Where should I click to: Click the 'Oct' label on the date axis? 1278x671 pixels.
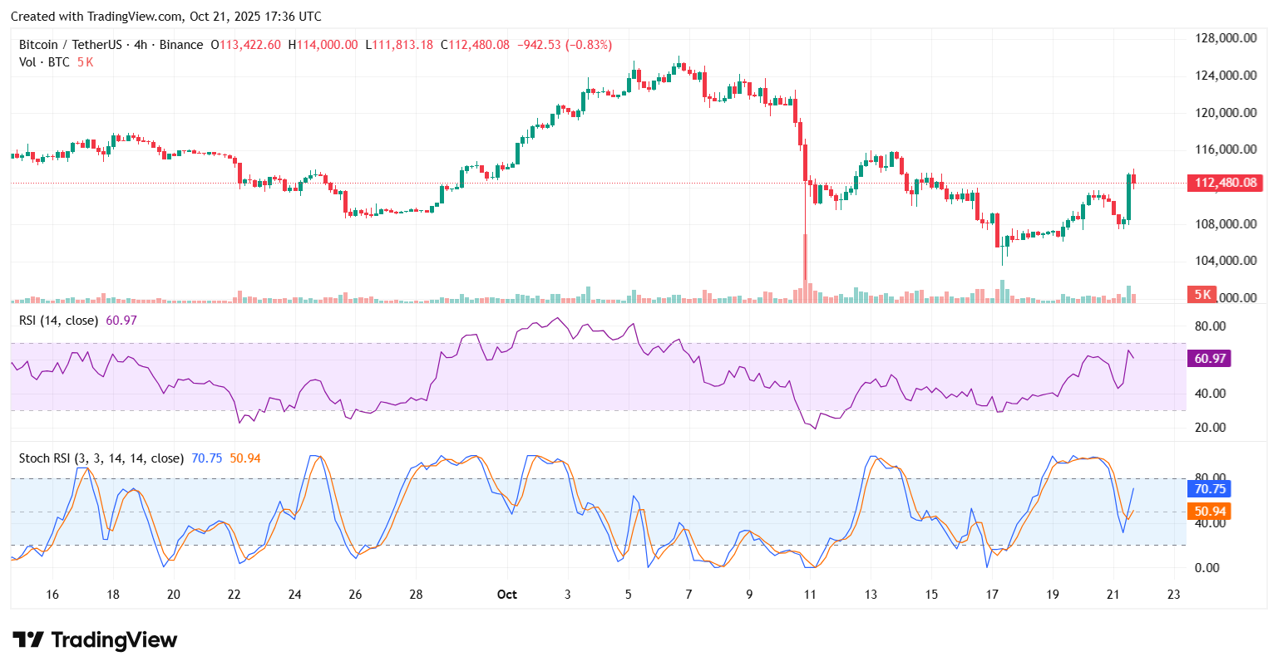click(506, 595)
